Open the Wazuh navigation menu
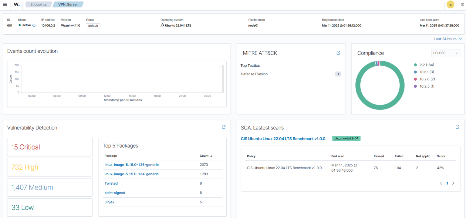Image resolution: width=466 pixels, height=218 pixels. pyautogui.click(x=5, y=5)
